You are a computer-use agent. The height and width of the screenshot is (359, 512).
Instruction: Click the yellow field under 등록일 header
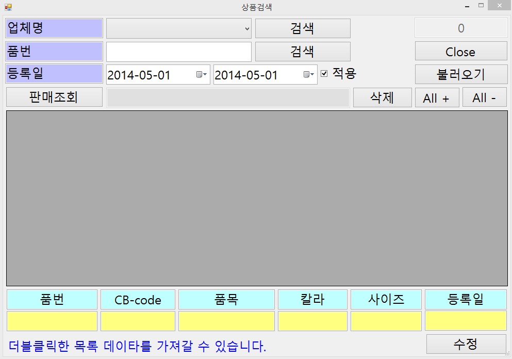(x=466, y=321)
